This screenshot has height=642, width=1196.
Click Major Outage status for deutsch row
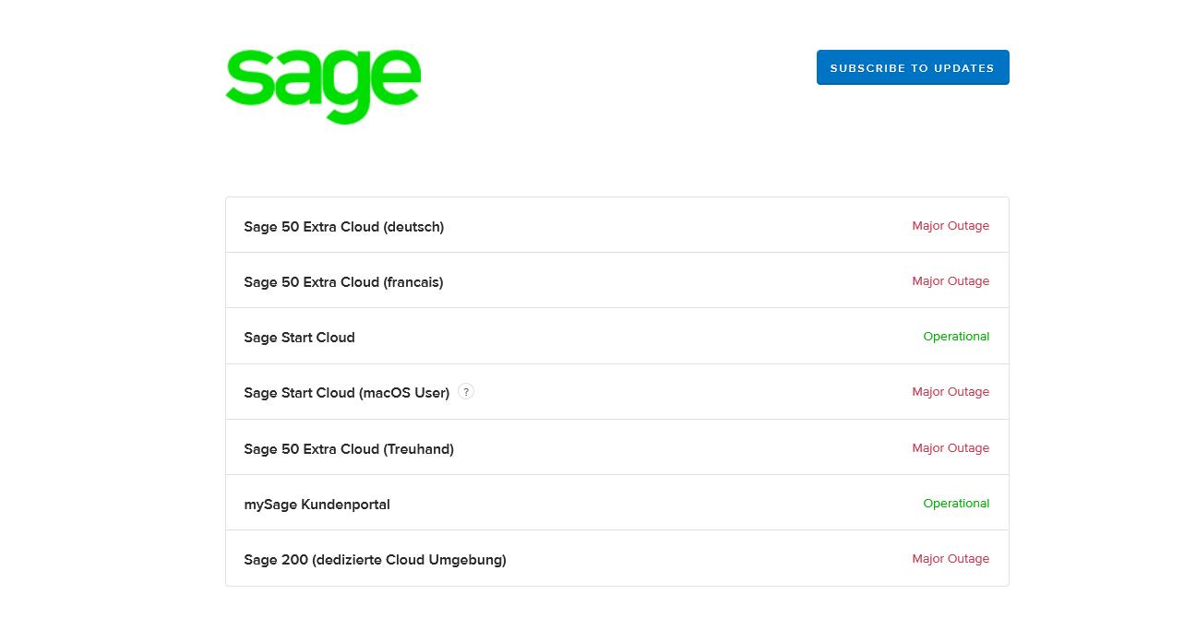(x=951, y=226)
